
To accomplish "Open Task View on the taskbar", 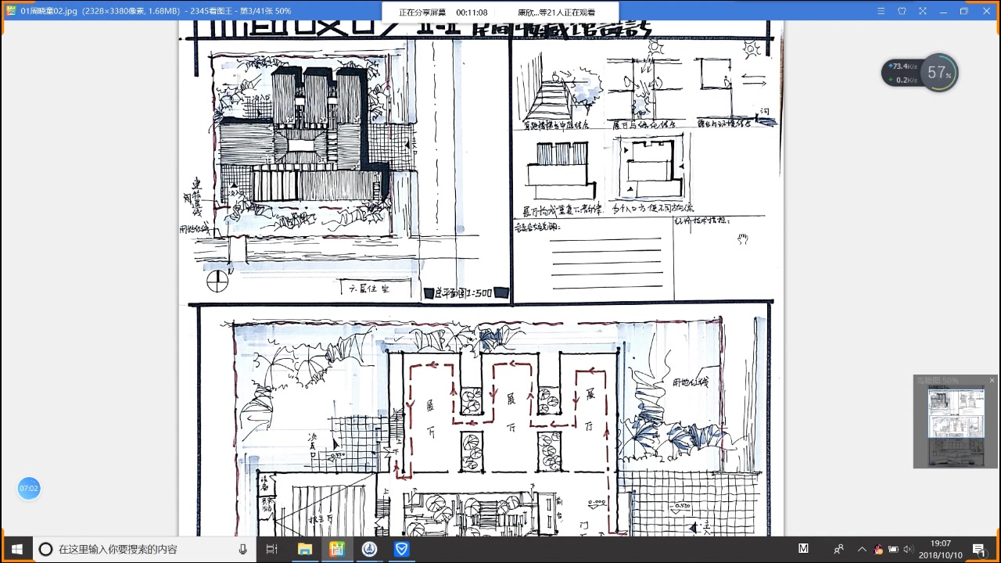I will pyautogui.click(x=271, y=550).
